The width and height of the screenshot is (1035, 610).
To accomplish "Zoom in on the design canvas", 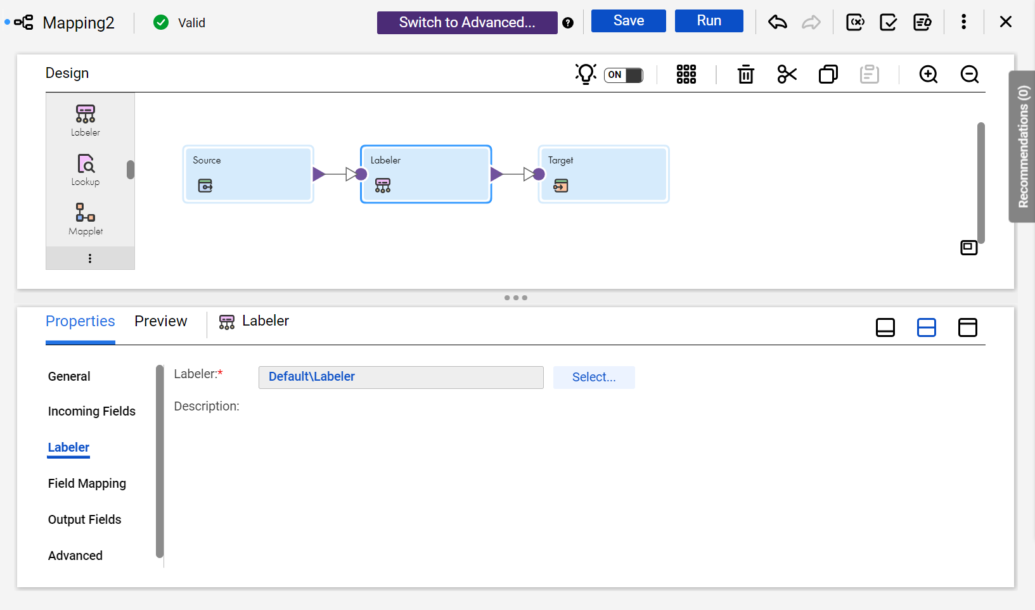I will (929, 74).
